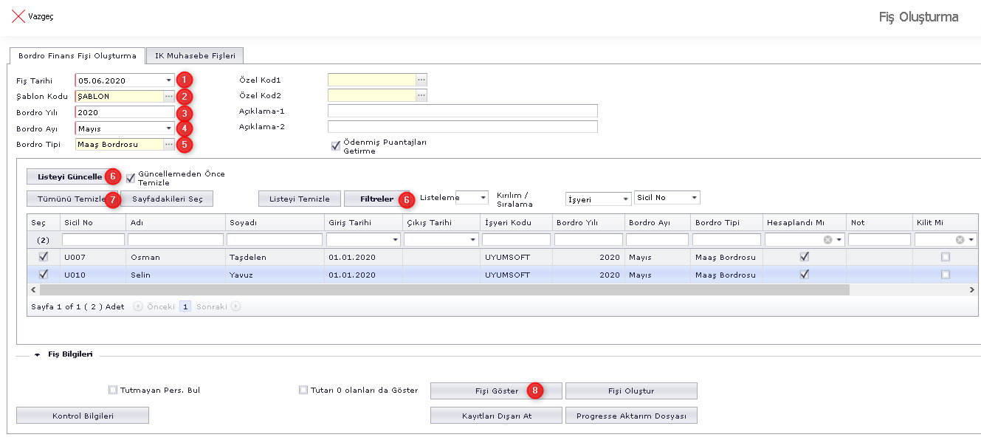Click the red X Vazgeç cancel icon
This screenshot has height=440, width=981.
18,16
